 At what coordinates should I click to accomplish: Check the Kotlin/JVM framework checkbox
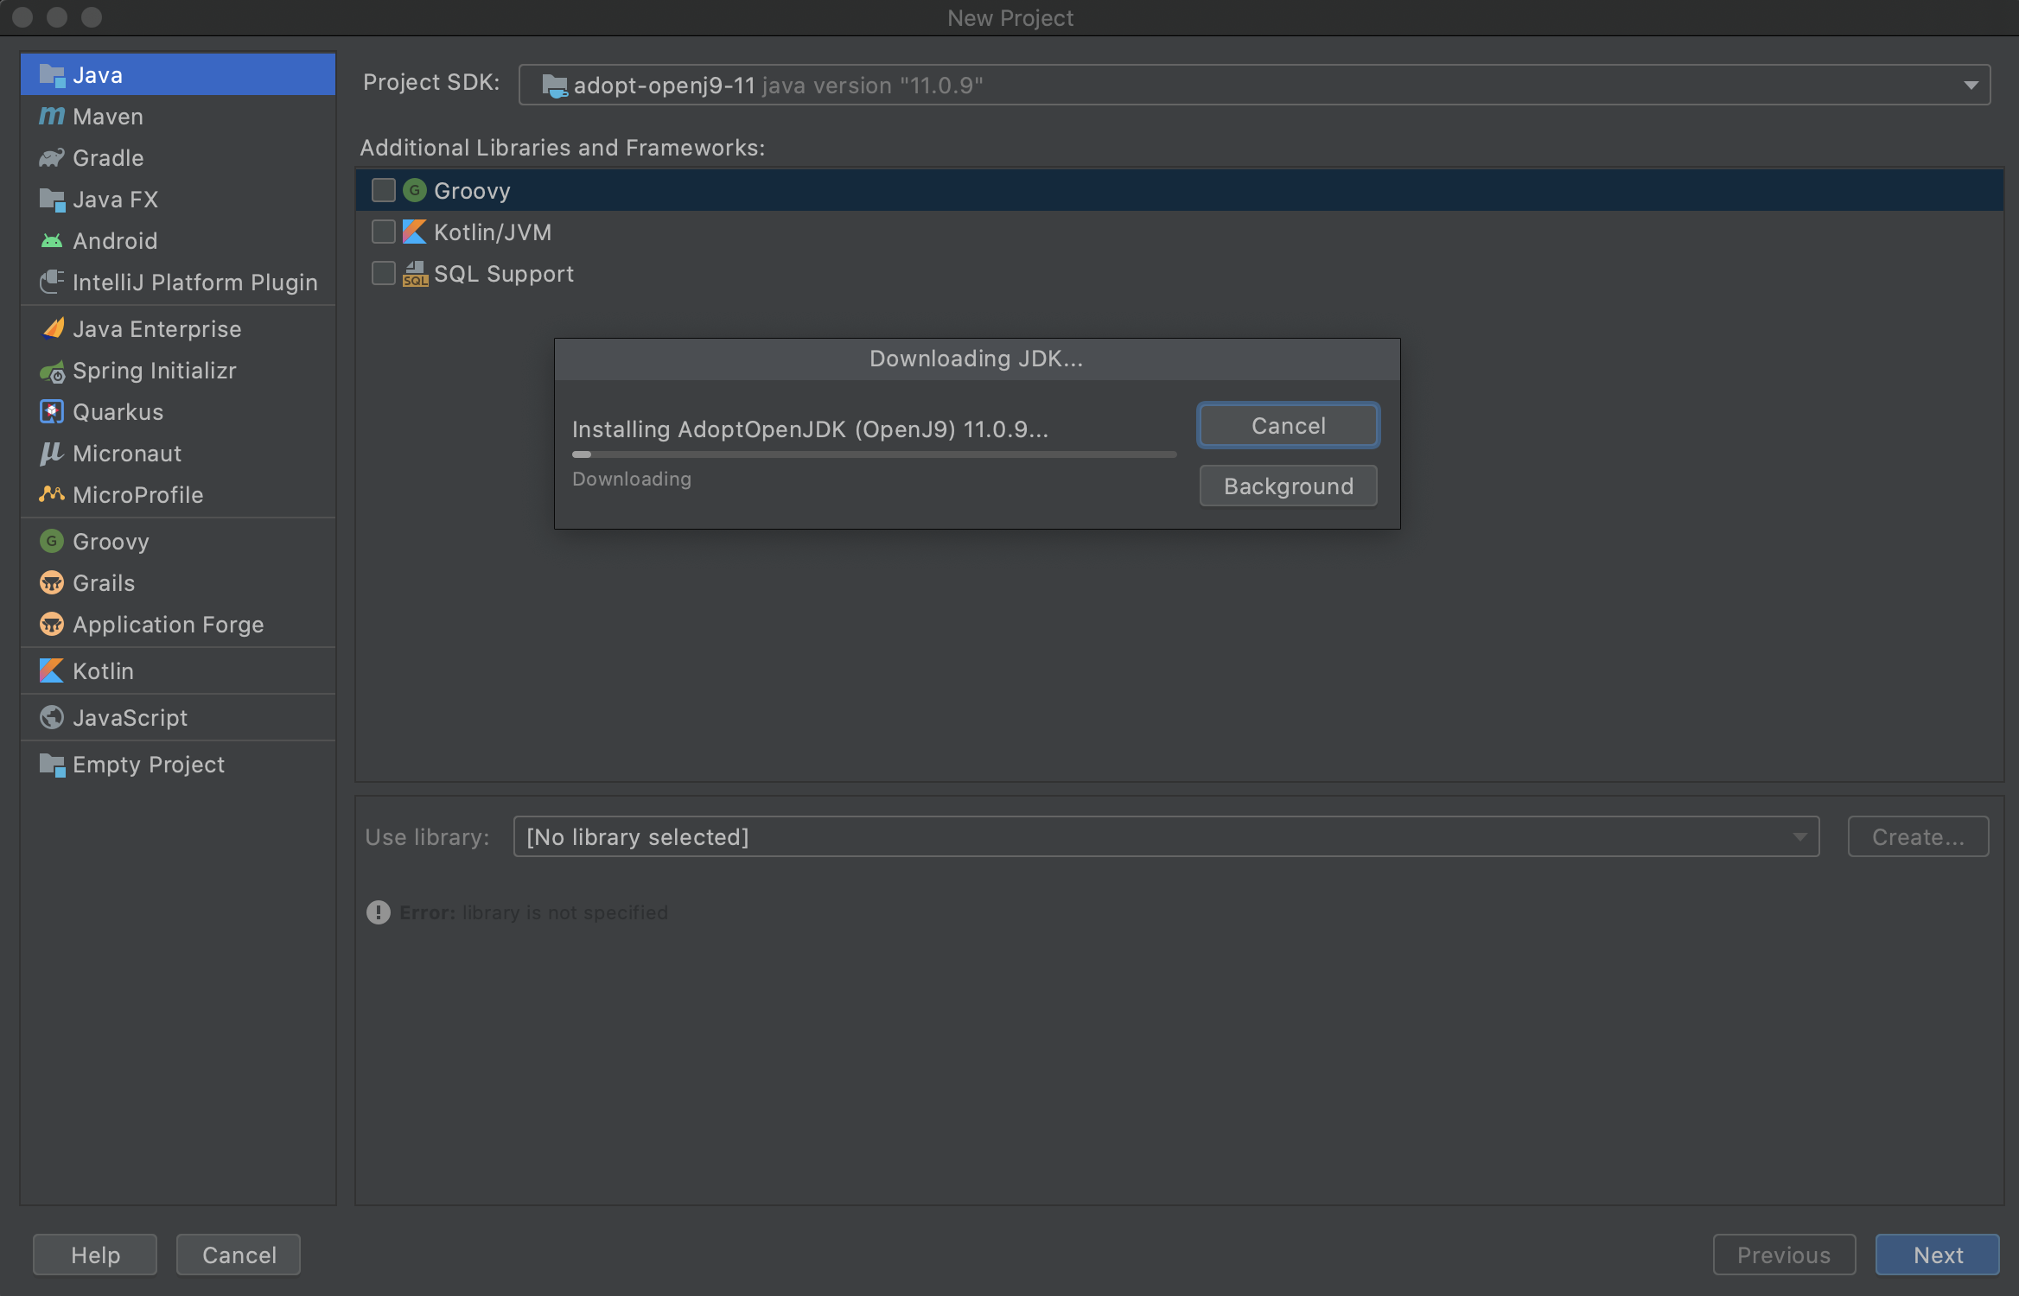[383, 232]
